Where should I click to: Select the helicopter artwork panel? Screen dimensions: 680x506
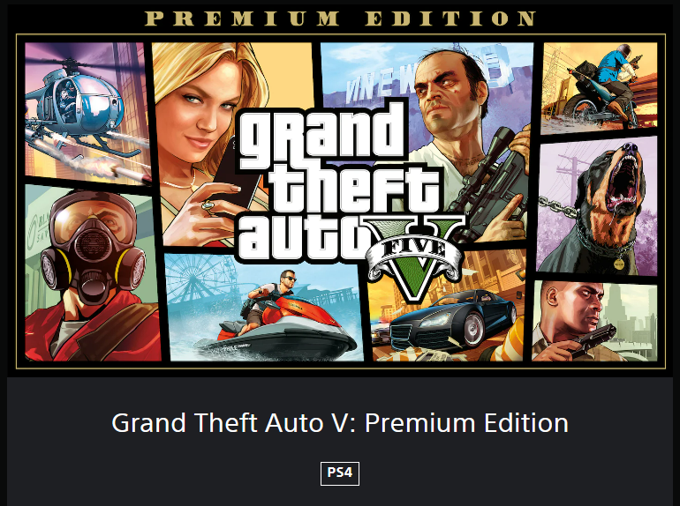point(87,113)
